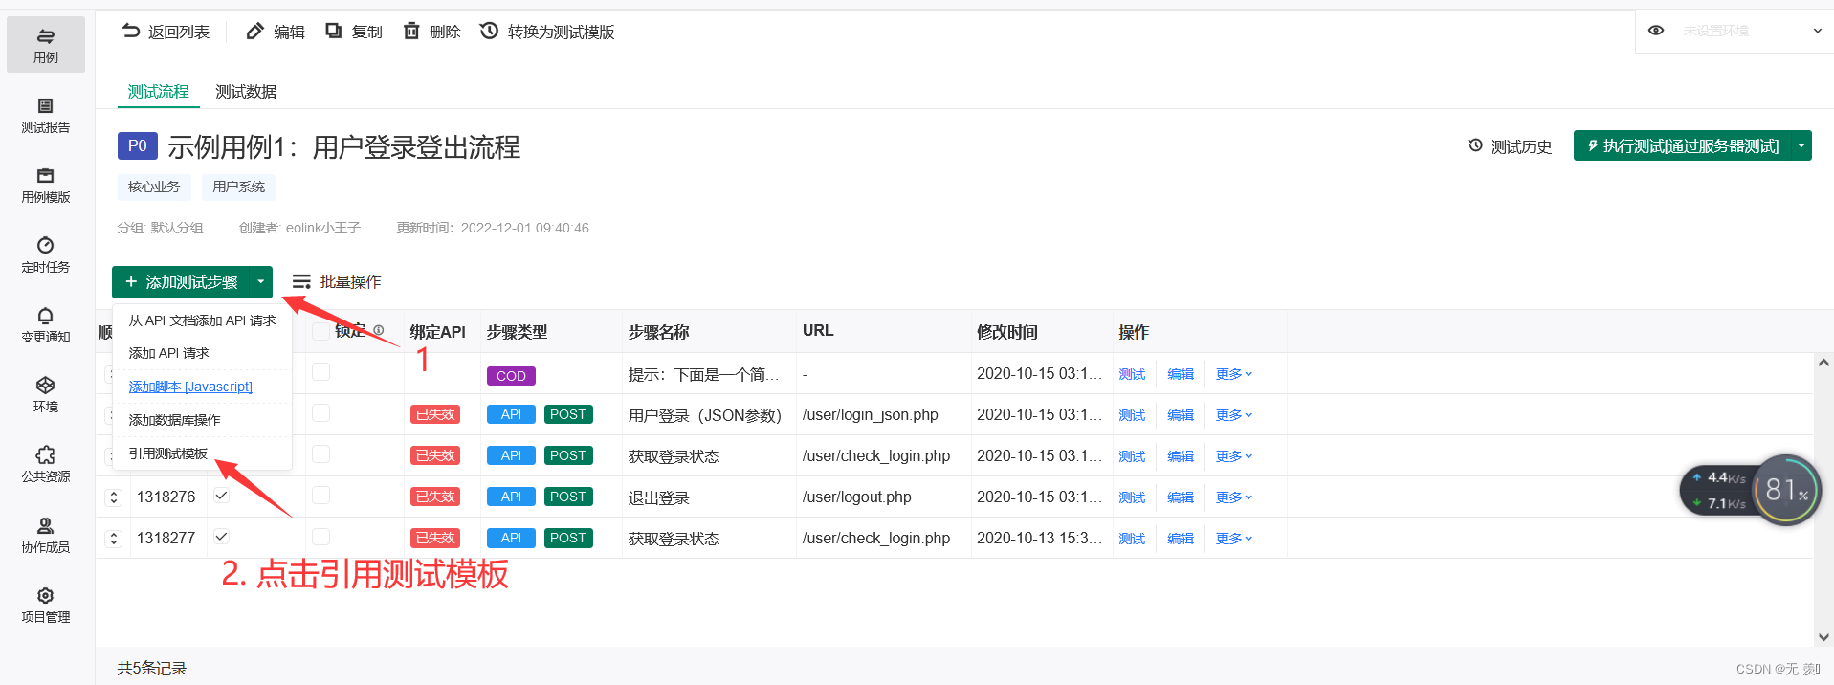Toggle lock checkbox in 用户登录 row
The width and height of the screenshot is (1834, 685).
320,412
